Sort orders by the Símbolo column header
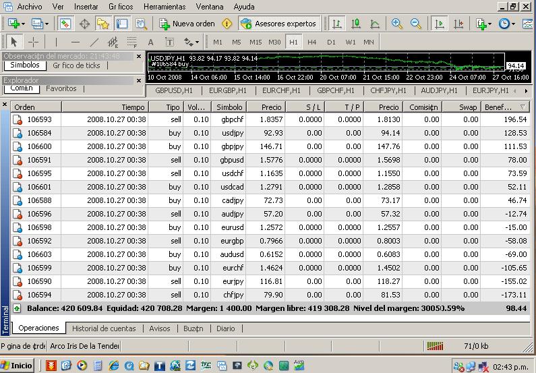 229,107
